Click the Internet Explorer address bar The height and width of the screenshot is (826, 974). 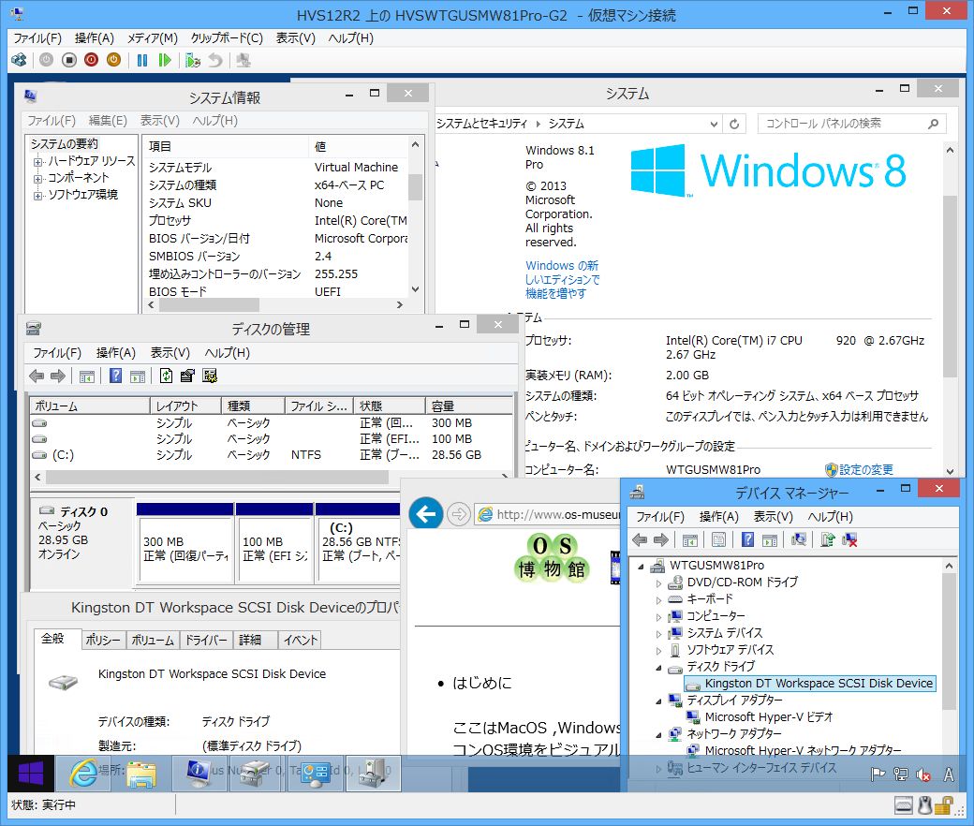tap(548, 514)
